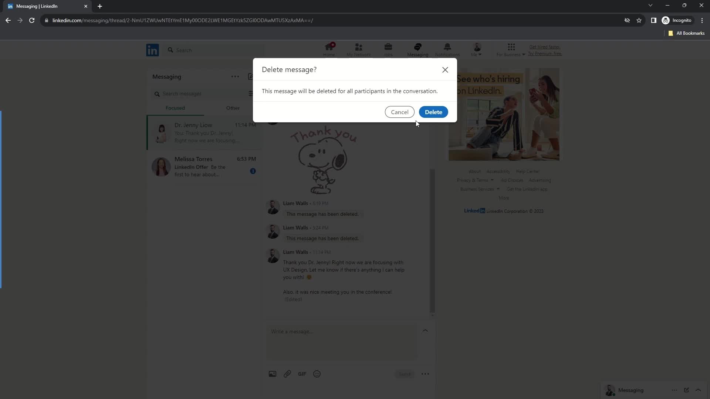
Task: Reload the page
Action: [32, 20]
